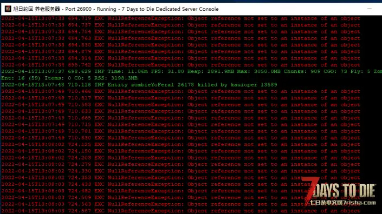This screenshot has width=382, height=214.
Task: Click the server console app icon in title bar
Action: 8,9
